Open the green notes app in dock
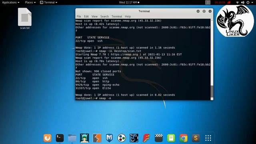The height and width of the screenshot is (144, 256). point(171,138)
